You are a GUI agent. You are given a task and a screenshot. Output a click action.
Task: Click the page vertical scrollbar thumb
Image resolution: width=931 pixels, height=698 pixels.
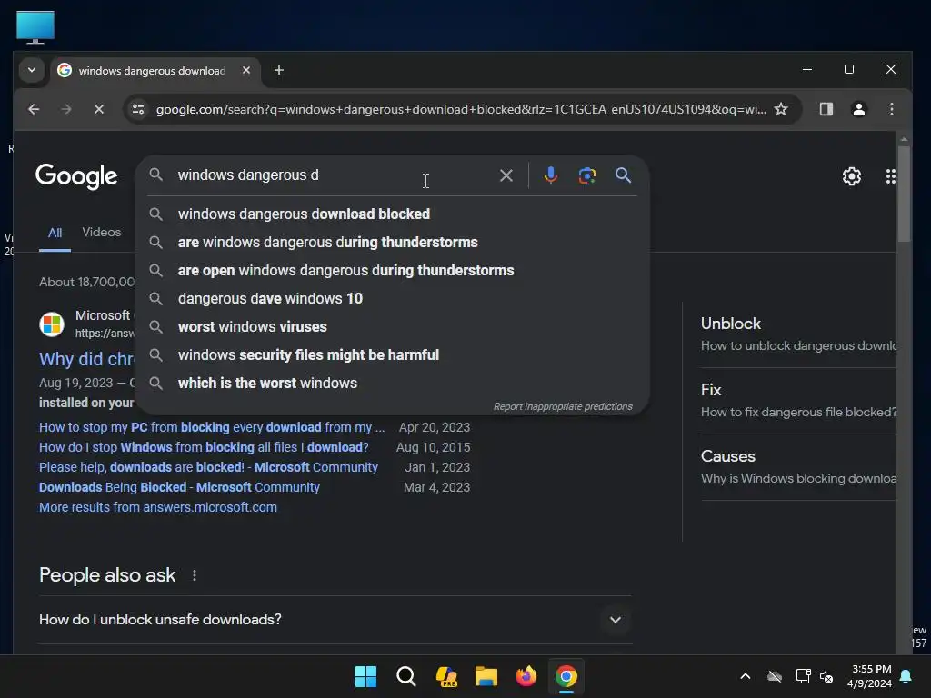tap(904, 194)
